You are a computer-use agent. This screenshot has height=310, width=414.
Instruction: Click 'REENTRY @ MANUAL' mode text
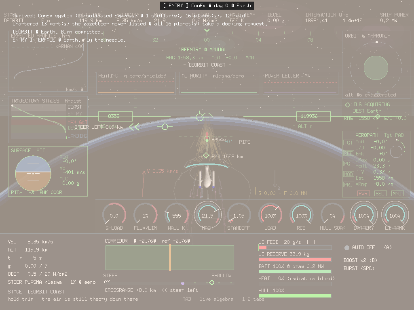pyautogui.click(x=204, y=50)
